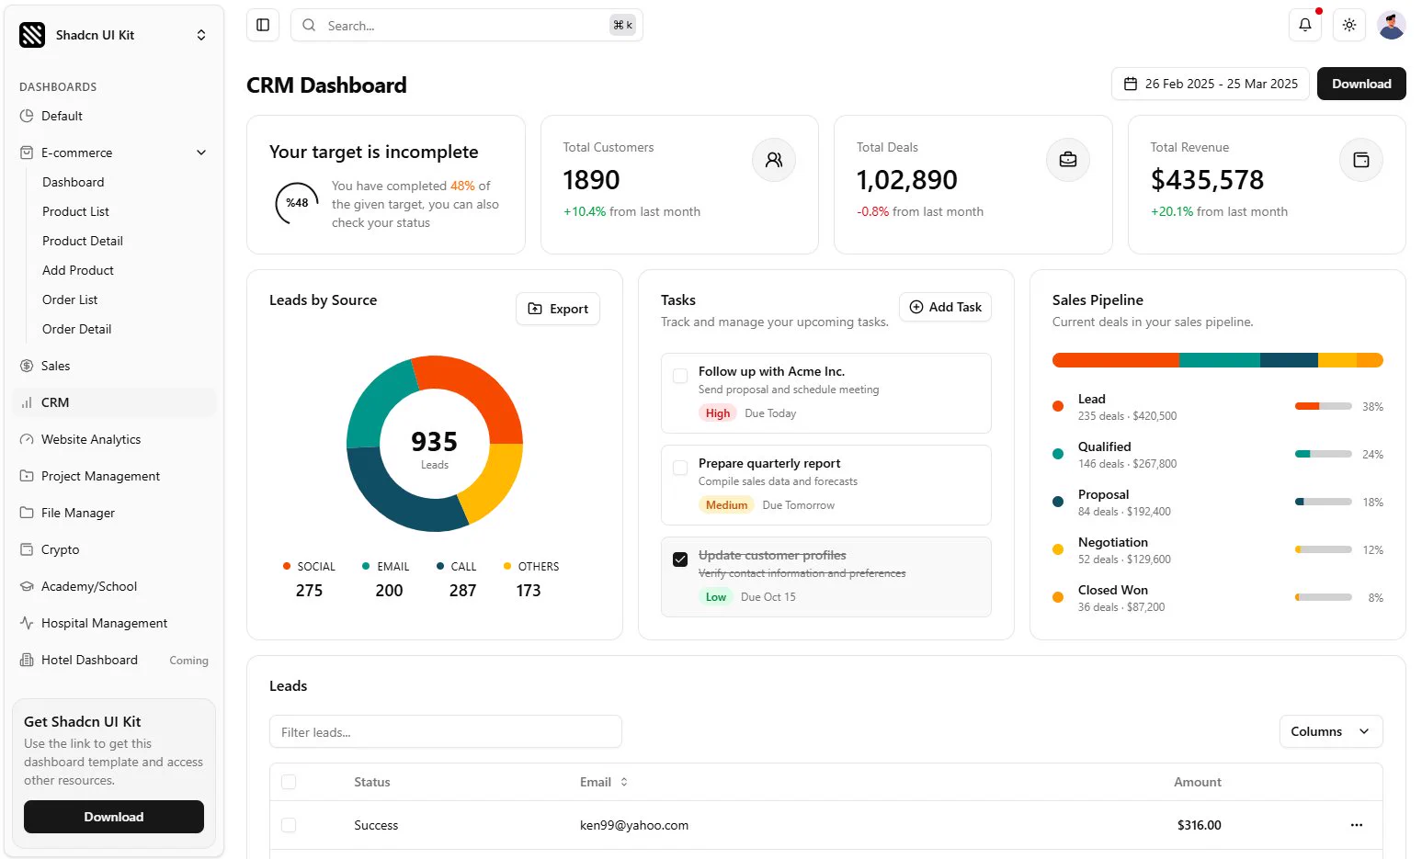Screen dimensions: 1422x859
Task: Click the Shadcn UI Kit logo
Action: (32, 35)
